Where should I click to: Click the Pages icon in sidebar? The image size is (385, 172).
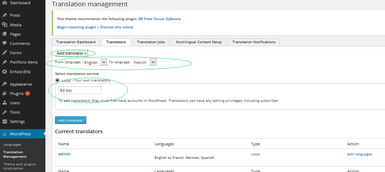click(x=4, y=34)
